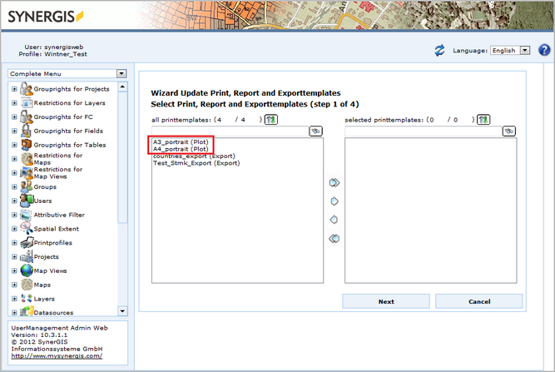Click the menu tree scrollbar down arrow
Viewport: 555px width, 372px height.
pos(122,311)
